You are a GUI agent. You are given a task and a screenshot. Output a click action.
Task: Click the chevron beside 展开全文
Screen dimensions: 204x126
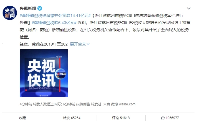(x=88, y=44)
